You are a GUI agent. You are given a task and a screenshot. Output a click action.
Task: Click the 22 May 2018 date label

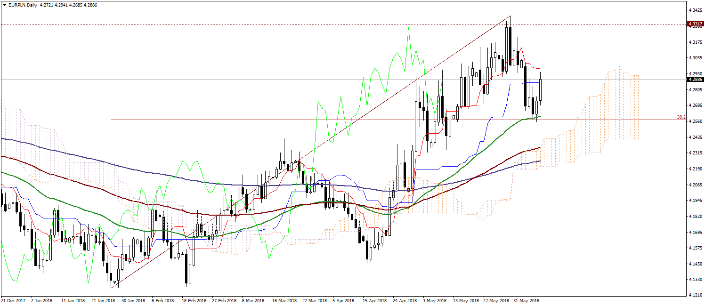(x=495, y=300)
